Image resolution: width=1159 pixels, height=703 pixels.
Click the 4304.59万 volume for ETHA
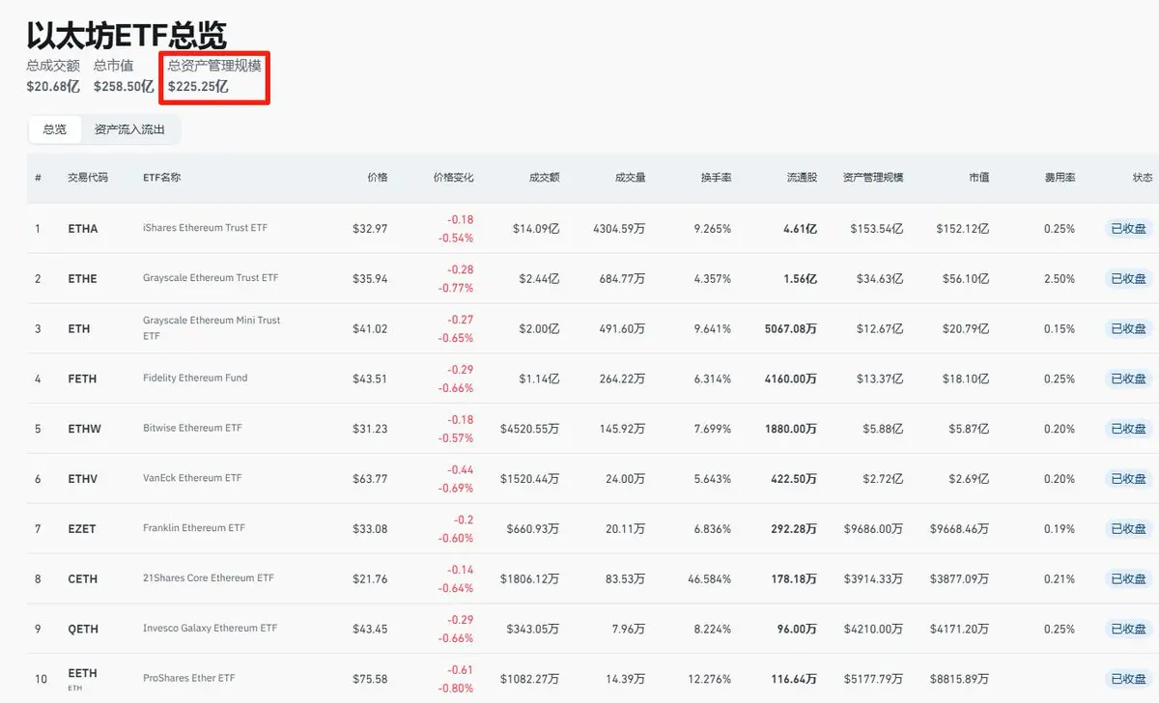click(x=619, y=229)
